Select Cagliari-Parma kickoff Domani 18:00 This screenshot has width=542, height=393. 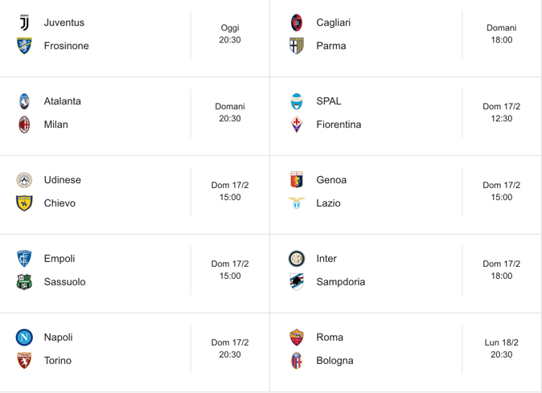tap(502, 34)
